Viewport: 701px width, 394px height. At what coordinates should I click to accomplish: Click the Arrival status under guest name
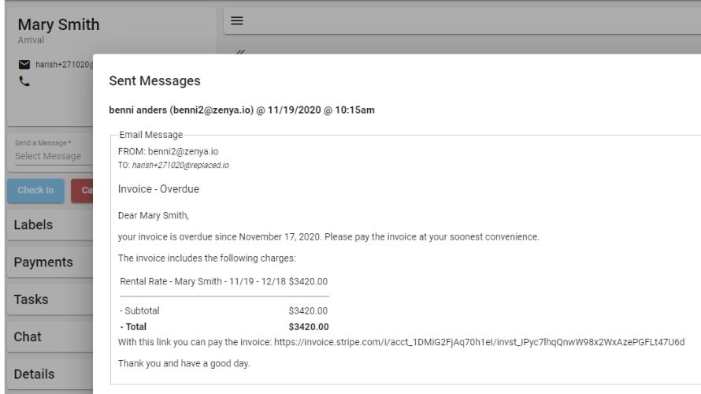(x=31, y=40)
